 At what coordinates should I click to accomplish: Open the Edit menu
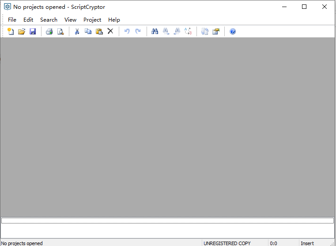coord(28,19)
